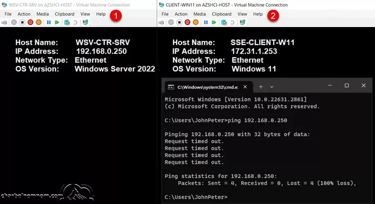Revert CLIENT-WIN11 to previous checkpoint

[232, 22]
